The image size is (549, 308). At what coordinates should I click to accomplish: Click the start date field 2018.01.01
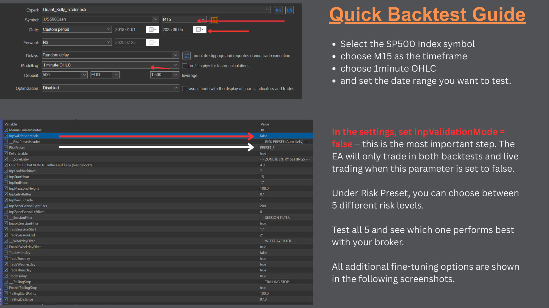point(130,30)
